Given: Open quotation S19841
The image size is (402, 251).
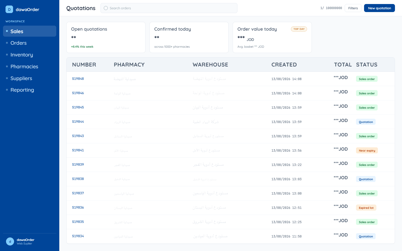Looking at the screenshot, I should 78,150.
